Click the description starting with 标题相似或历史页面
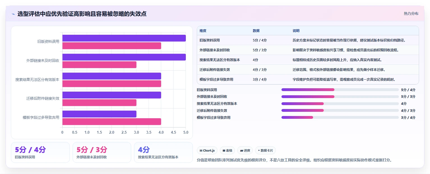 pyautogui.click(x=337, y=60)
